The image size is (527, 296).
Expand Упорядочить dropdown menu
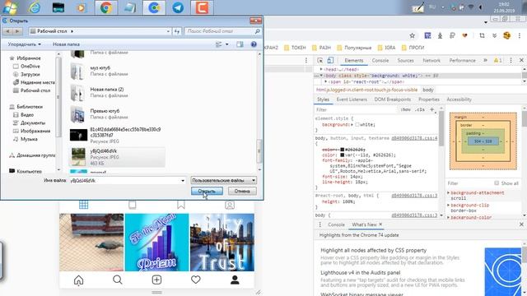coord(24,44)
